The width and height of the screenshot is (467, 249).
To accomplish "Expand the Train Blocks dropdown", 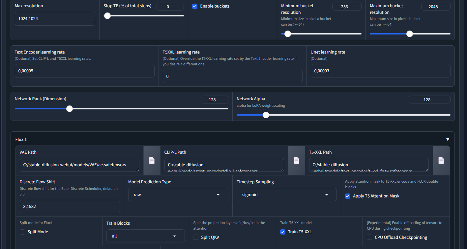I will click(146, 236).
